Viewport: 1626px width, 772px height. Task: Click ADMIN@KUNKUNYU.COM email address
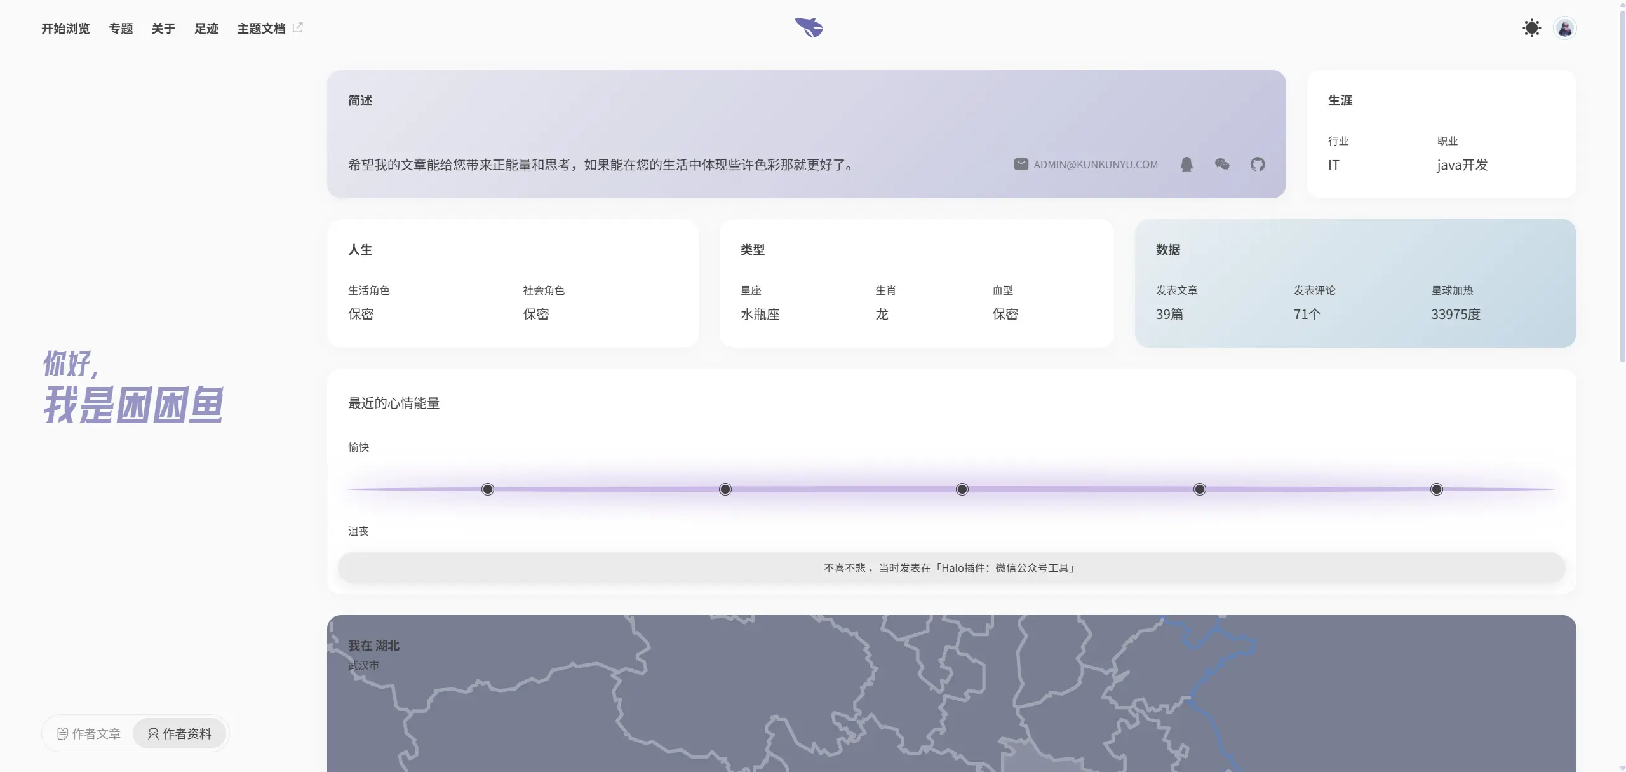(1095, 165)
